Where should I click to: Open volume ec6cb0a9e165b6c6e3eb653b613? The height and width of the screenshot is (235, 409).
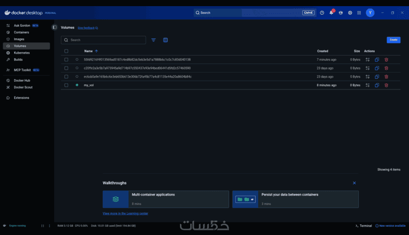(138, 77)
